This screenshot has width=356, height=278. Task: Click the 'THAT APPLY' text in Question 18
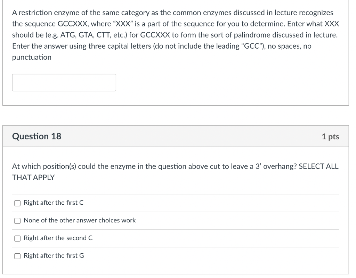(x=33, y=178)
